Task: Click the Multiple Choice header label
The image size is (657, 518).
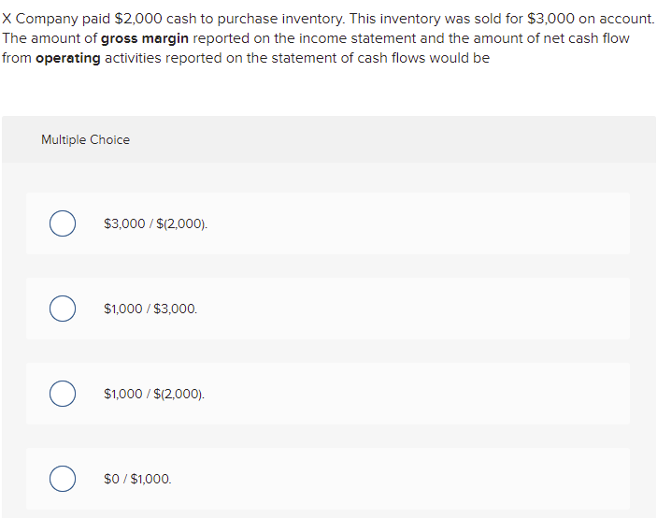Action: pos(85,139)
